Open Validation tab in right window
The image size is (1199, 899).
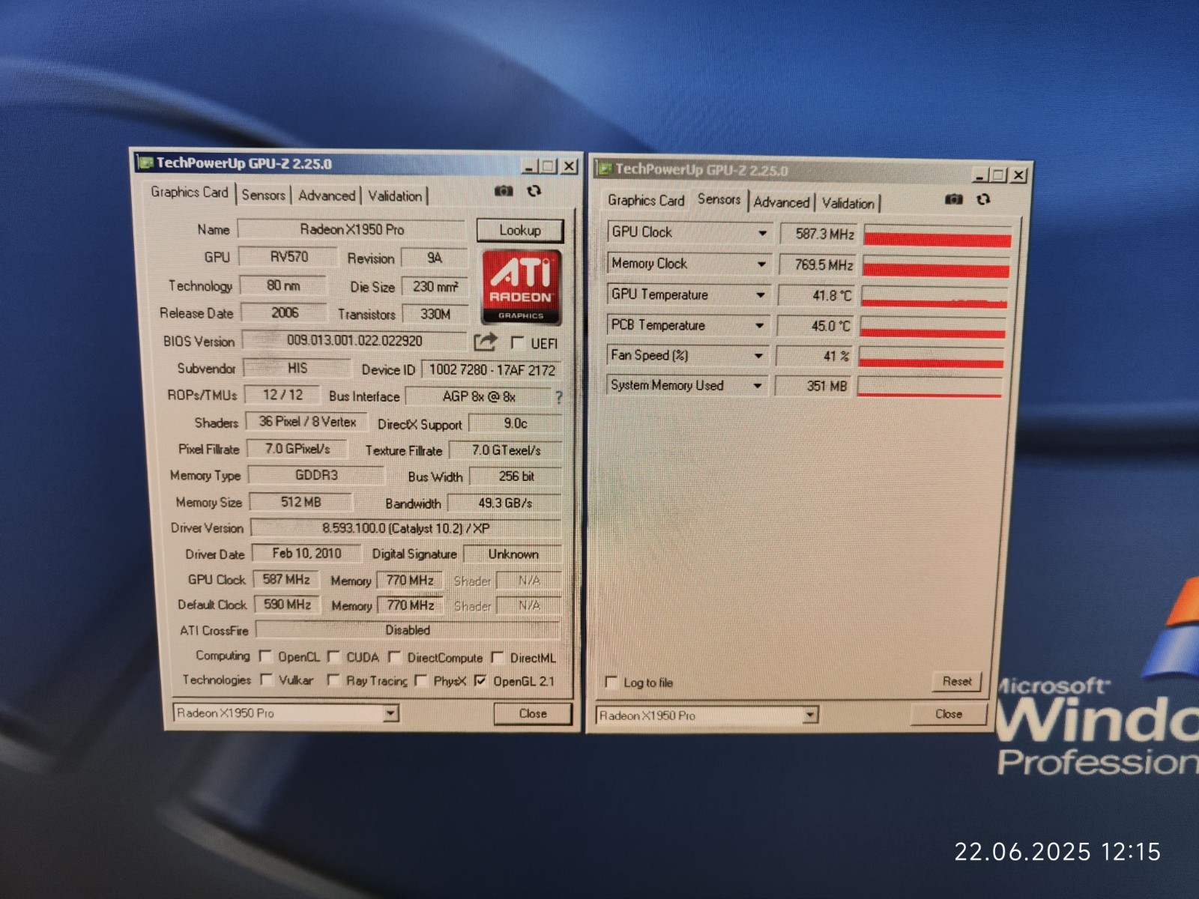click(848, 203)
